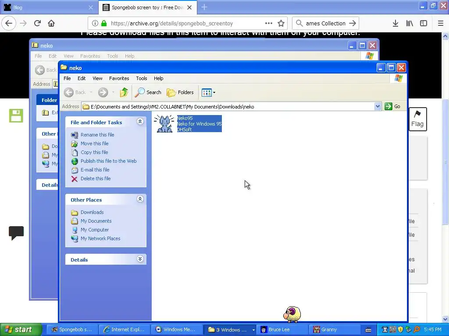The height and width of the screenshot is (336, 449).
Task: Collapse the File and Folder Tasks panel
Action: [x=140, y=122]
